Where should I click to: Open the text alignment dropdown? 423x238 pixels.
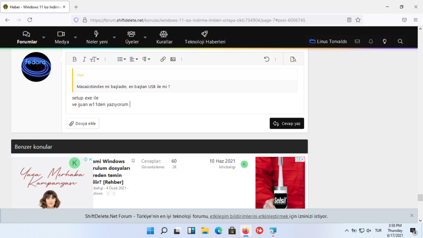pyautogui.click(x=133, y=59)
